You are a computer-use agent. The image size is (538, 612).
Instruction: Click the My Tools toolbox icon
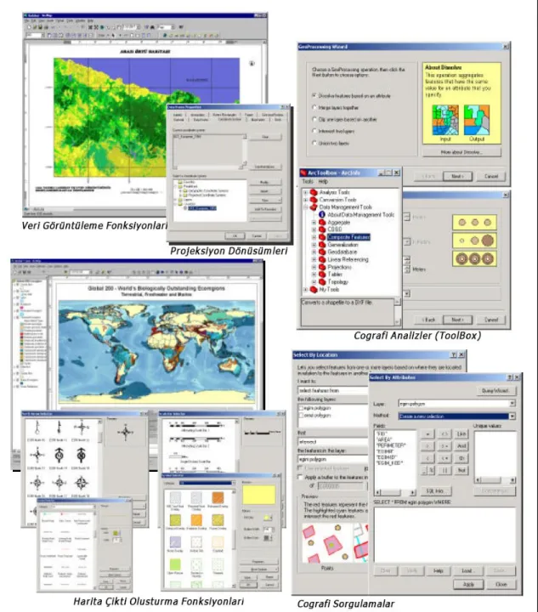click(x=314, y=290)
